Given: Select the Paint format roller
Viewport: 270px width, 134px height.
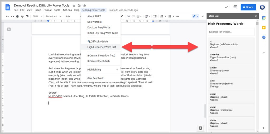Looking at the screenshot, I should [27, 16].
